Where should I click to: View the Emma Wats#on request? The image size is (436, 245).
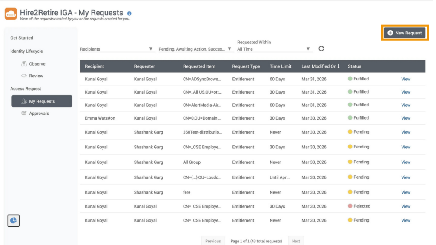point(406,118)
